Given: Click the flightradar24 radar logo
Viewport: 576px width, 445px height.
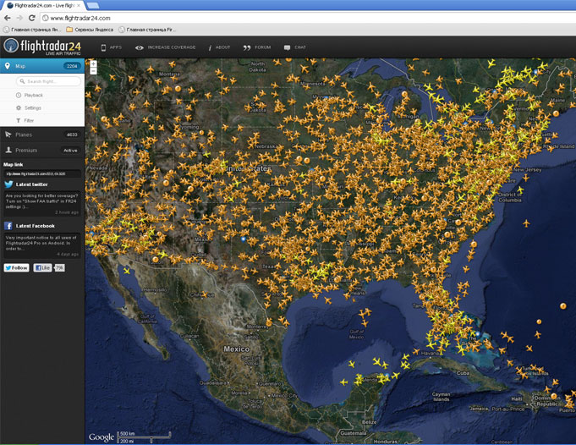Looking at the screenshot, I should pyautogui.click(x=11, y=46).
